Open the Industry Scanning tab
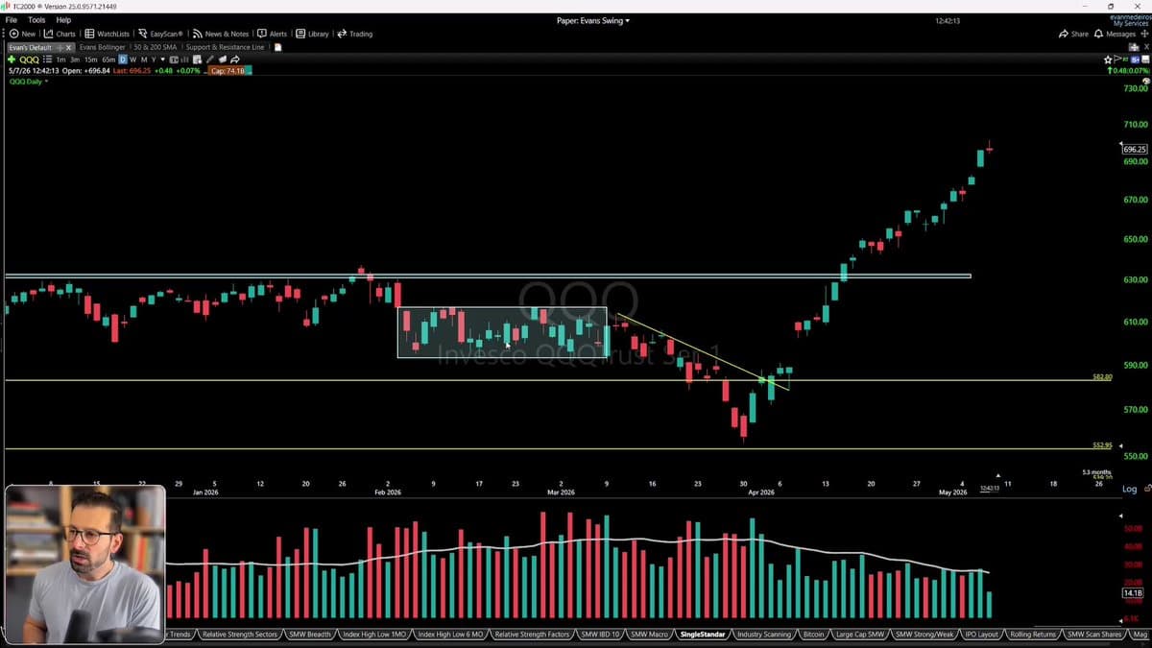Screen dimensions: 1152x648 coord(764,635)
